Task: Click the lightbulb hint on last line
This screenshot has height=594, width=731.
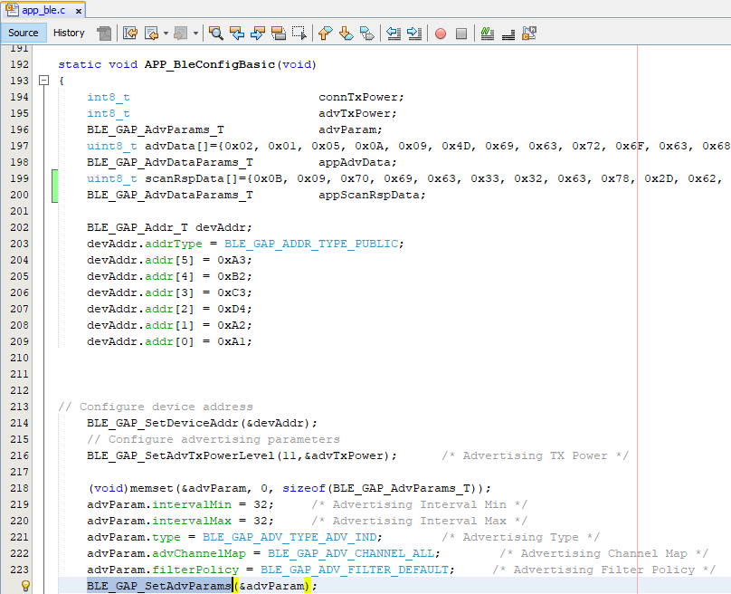Action: (25, 586)
